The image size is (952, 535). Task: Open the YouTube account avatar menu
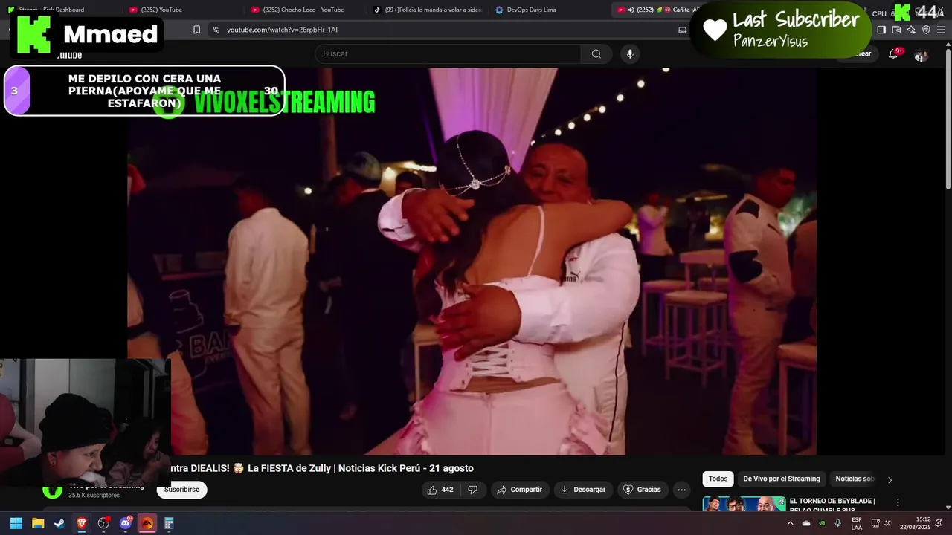click(921, 55)
